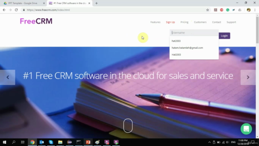259x146 pixels.
Task: Select the #1 Free CRM software tab
Action: point(69,3)
